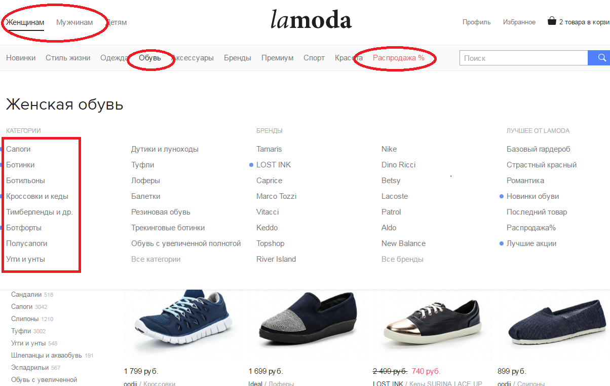The image size is (610, 386).
Task: Select the Сапоги category
Action: (18, 149)
